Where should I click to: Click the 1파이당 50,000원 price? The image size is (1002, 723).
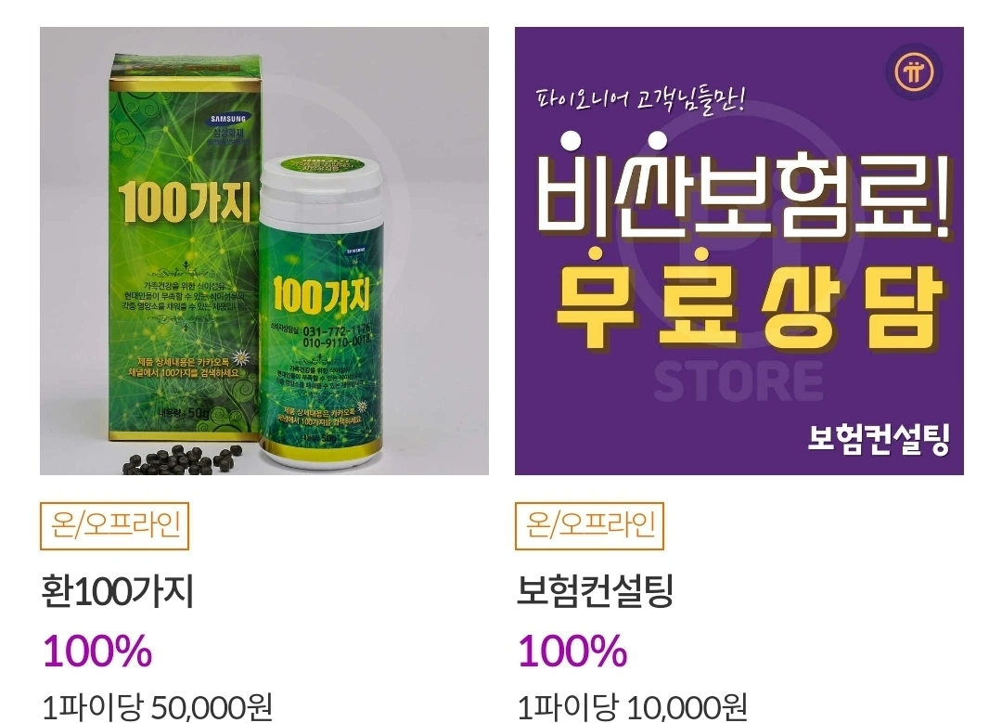[157, 707]
